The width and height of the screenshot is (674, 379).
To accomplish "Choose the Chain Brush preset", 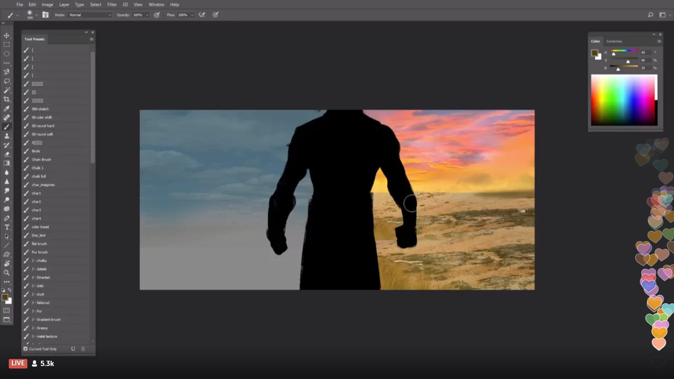I will point(41,159).
